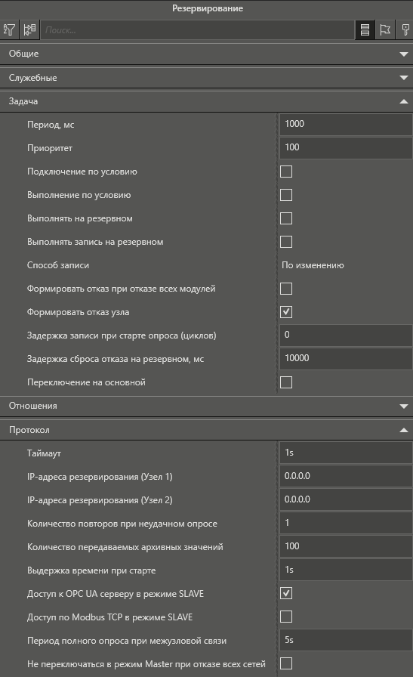The height and width of the screenshot is (677, 413).
Task: Check Выполнять на резервном option
Action: (286, 218)
